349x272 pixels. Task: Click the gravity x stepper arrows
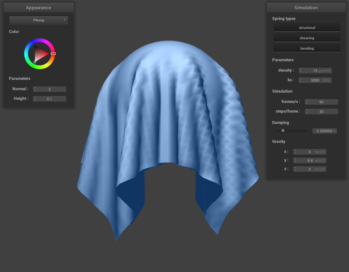coord(295,152)
